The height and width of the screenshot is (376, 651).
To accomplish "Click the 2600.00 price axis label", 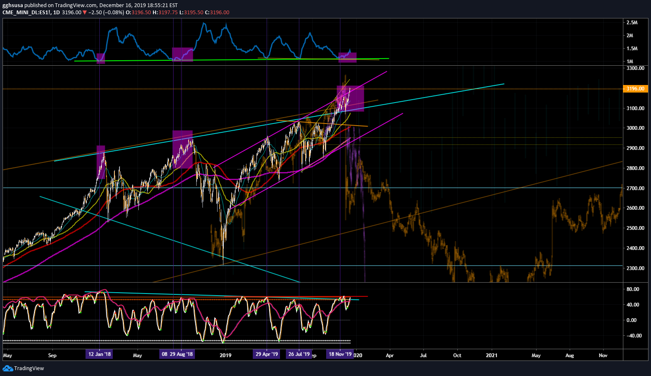I will coord(635,208).
